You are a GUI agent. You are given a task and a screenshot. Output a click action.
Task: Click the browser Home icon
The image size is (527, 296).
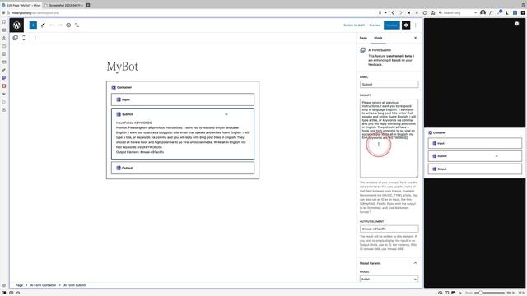click(433, 13)
